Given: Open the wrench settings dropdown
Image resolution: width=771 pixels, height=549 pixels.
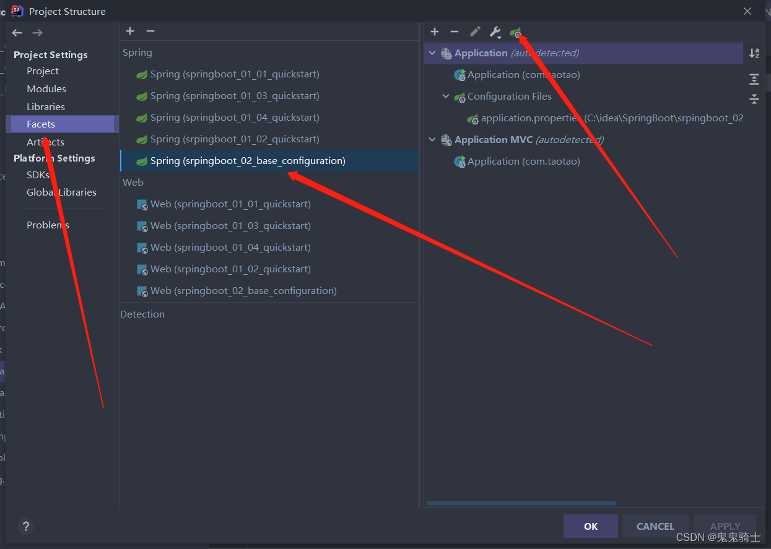Looking at the screenshot, I should pyautogui.click(x=495, y=32).
